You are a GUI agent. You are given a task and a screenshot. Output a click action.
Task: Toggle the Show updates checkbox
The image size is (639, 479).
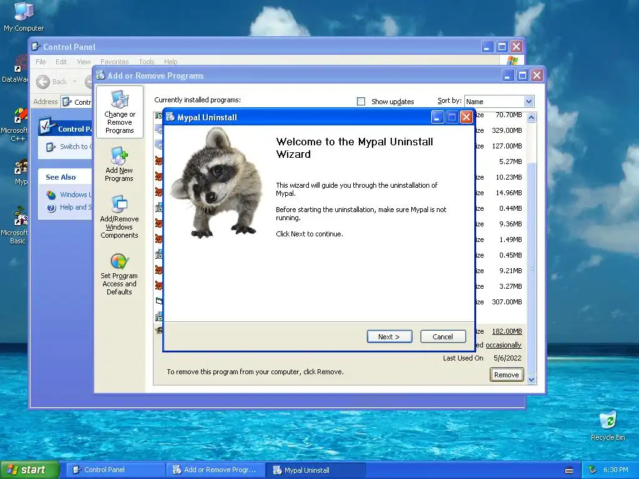pos(361,102)
